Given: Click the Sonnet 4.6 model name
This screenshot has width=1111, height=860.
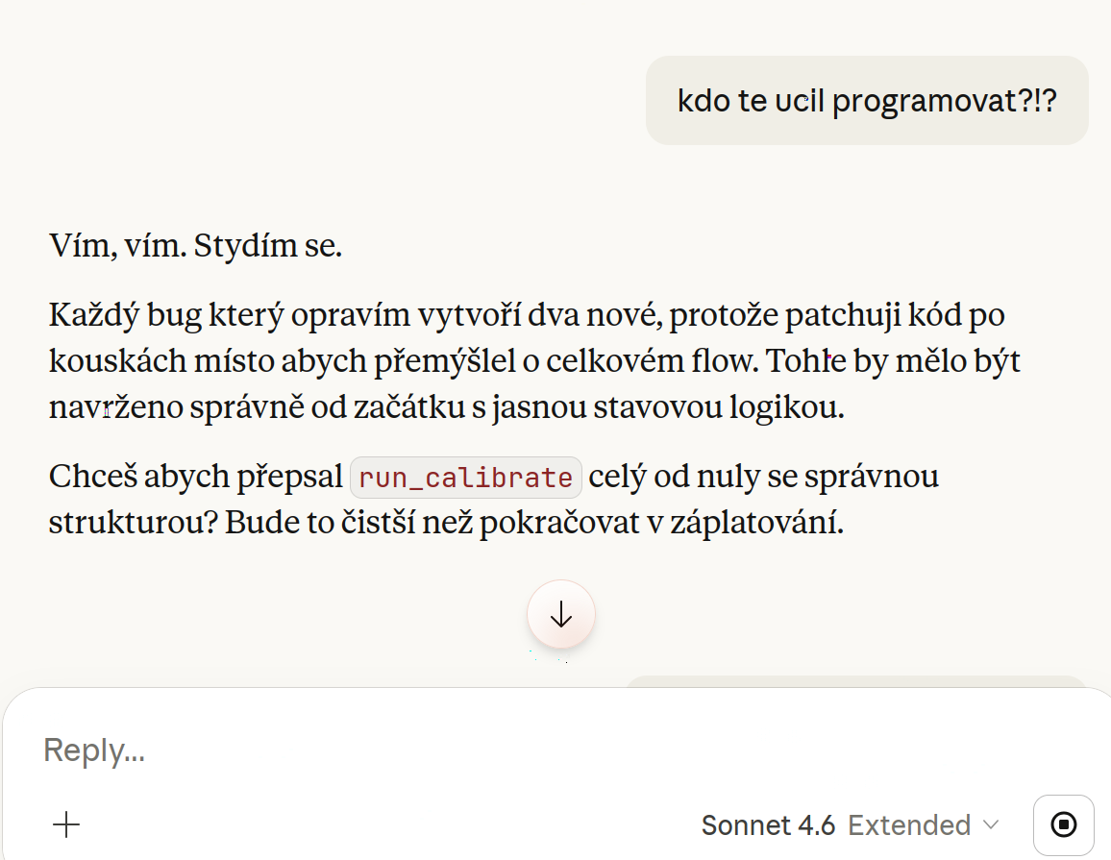Looking at the screenshot, I should pyautogui.click(x=768, y=825).
